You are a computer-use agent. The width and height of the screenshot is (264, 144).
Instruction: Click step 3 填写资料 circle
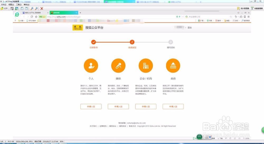[171, 42]
